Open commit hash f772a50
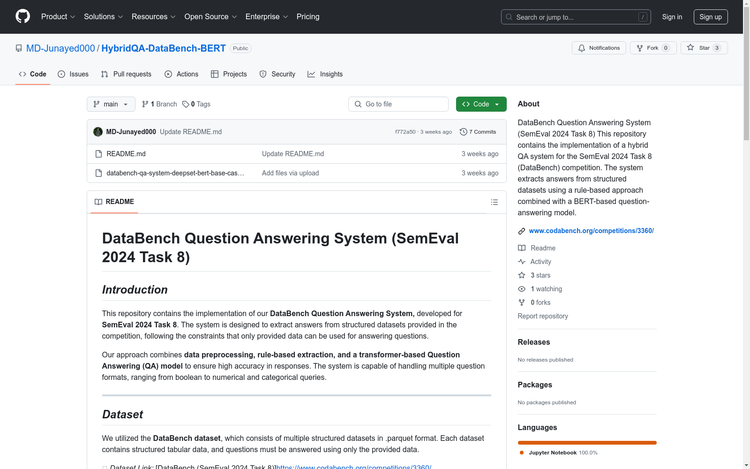This screenshot has width=750, height=469. click(x=405, y=132)
